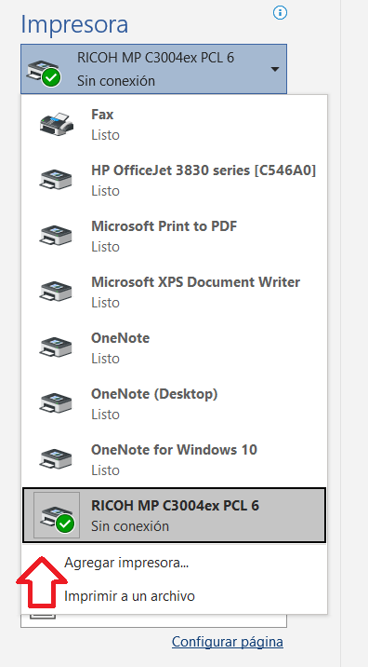Pick OneNote for Windows 10 entry
The image size is (368, 667).
(x=174, y=459)
